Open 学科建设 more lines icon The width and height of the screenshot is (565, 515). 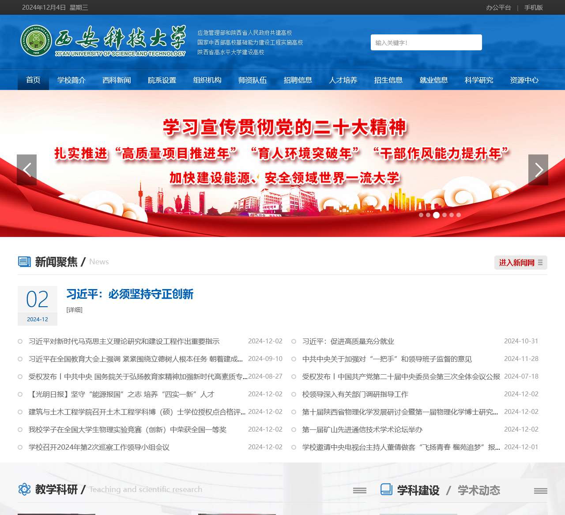point(541,491)
